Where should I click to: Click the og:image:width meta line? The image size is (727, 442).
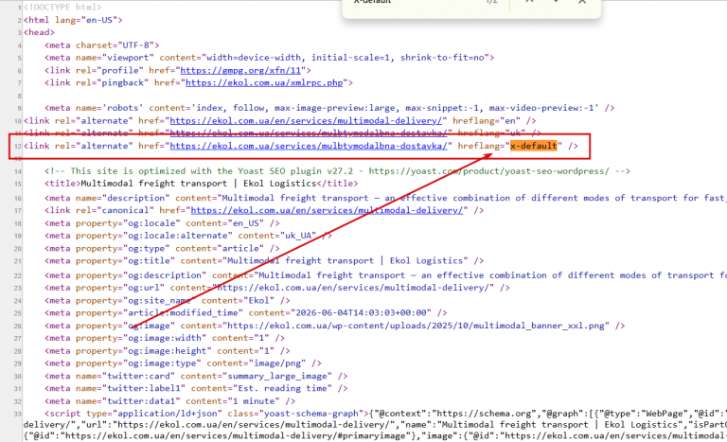coord(165,338)
